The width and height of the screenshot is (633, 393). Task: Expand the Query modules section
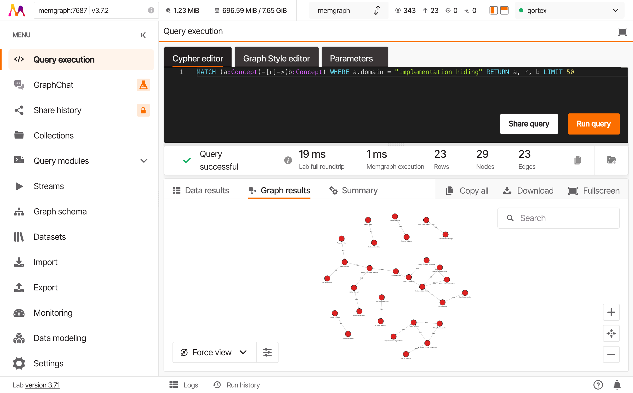pos(143,161)
